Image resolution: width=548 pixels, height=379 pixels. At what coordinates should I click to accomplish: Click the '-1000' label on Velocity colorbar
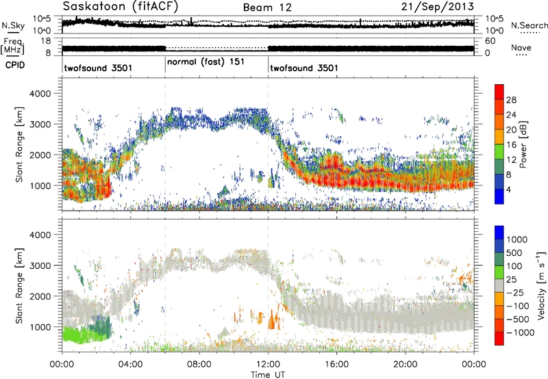click(521, 332)
